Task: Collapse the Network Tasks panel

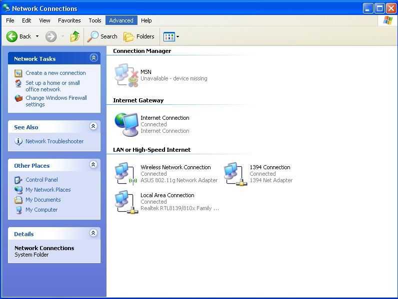Action: (x=93, y=58)
